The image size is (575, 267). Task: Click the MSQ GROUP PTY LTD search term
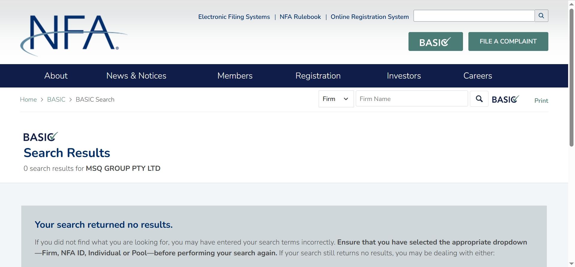[x=123, y=168]
